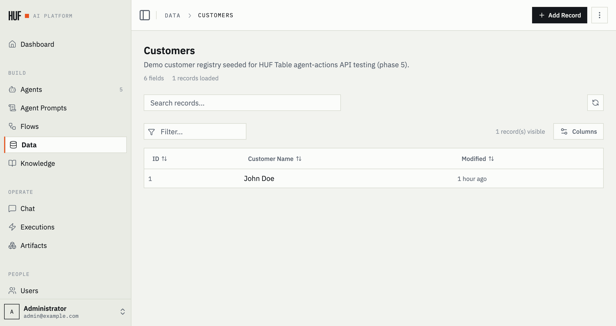Image resolution: width=616 pixels, height=326 pixels.
Task: Click the Flows workflow icon
Action: click(x=12, y=126)
